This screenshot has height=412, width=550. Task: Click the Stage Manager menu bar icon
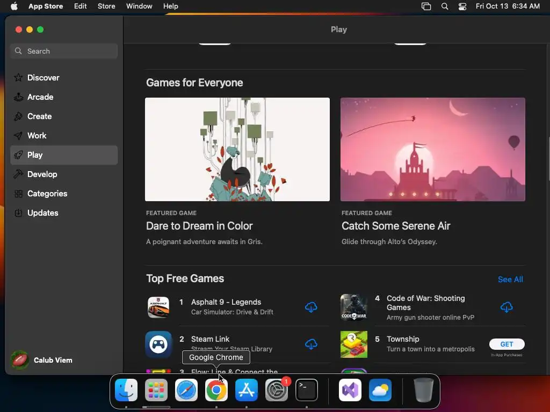(x=426, y=6)
